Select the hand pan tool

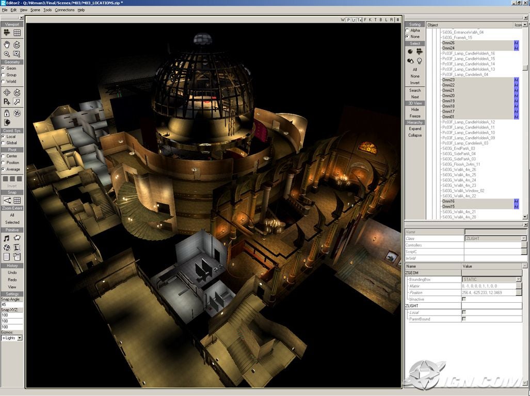pos(7,44)
